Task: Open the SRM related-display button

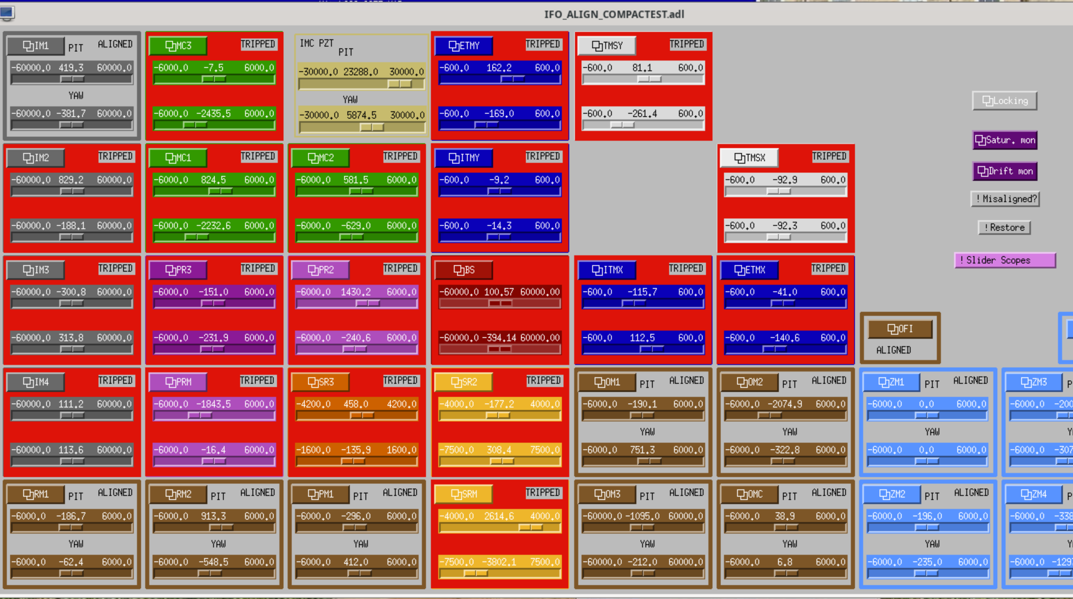Action: pyautogui.click(x=463, y=494)
